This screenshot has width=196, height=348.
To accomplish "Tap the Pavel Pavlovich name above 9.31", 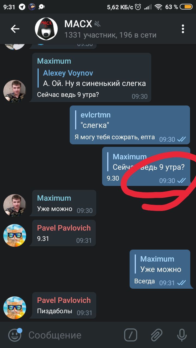I will (x=64, y=228).
